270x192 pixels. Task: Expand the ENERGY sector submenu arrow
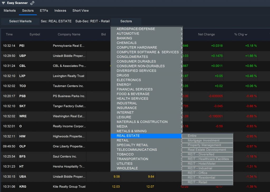coord(182,85)
